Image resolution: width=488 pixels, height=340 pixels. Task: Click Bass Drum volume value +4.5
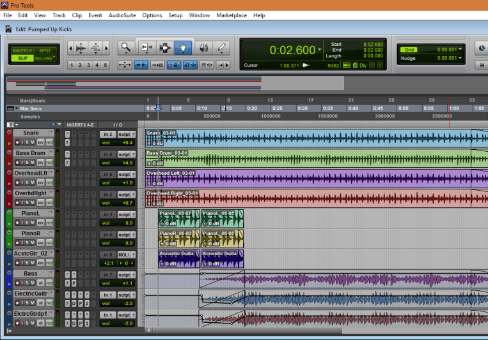point(127,163)
